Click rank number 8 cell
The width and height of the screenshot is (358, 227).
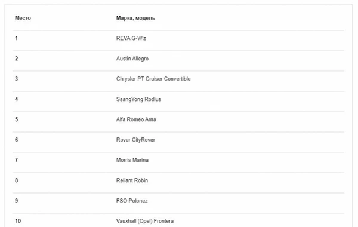17,180
